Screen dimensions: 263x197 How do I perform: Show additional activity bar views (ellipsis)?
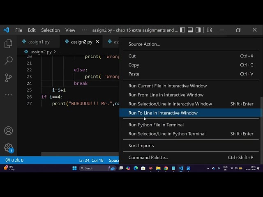coord(8,95)
